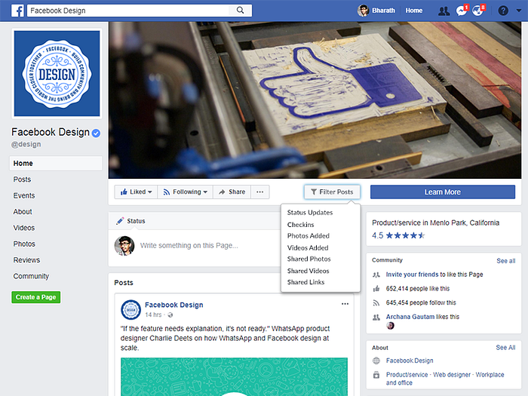
Task: Open Posts in the page sidebar
Action: tap(22, 180)
